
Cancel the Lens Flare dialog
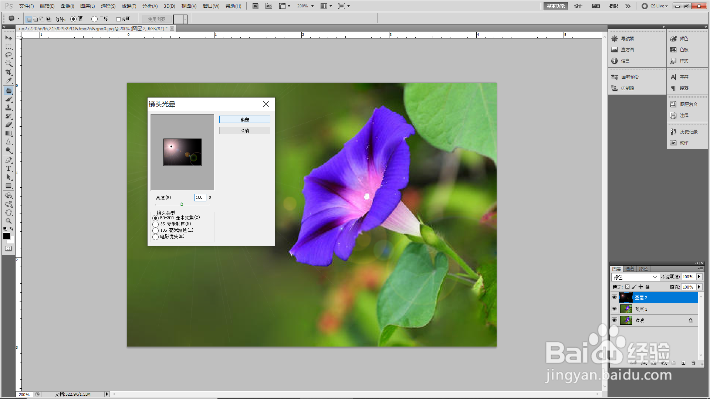click(x=244, y=131)
